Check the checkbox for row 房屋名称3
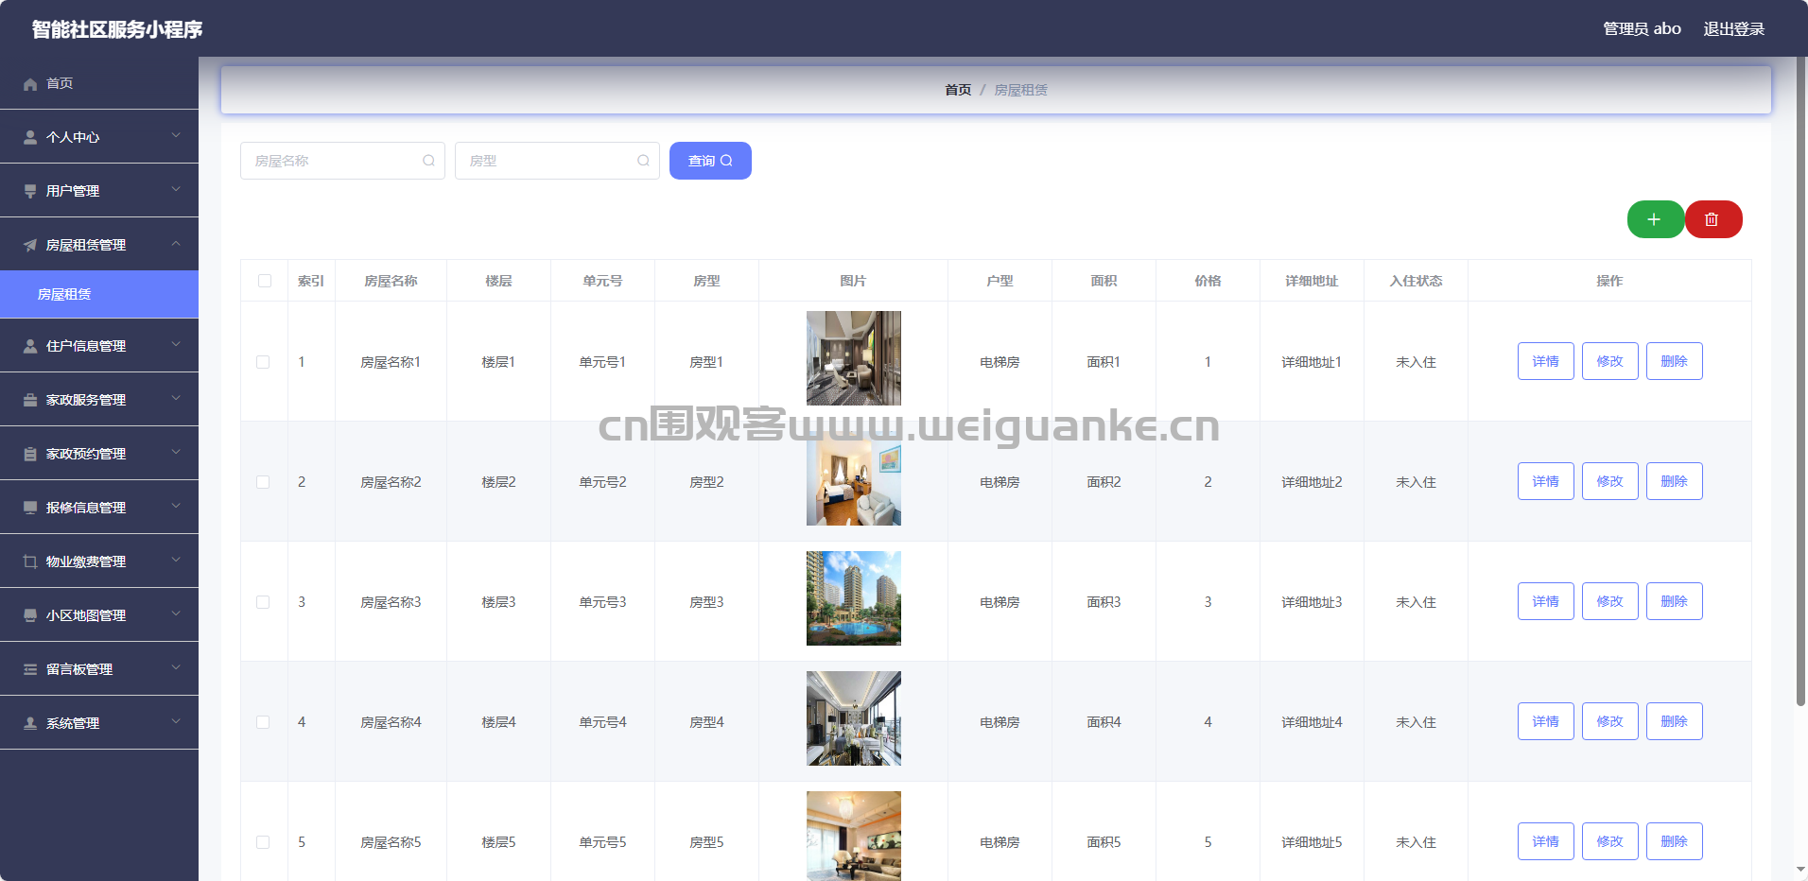 (x=263, y=602)
